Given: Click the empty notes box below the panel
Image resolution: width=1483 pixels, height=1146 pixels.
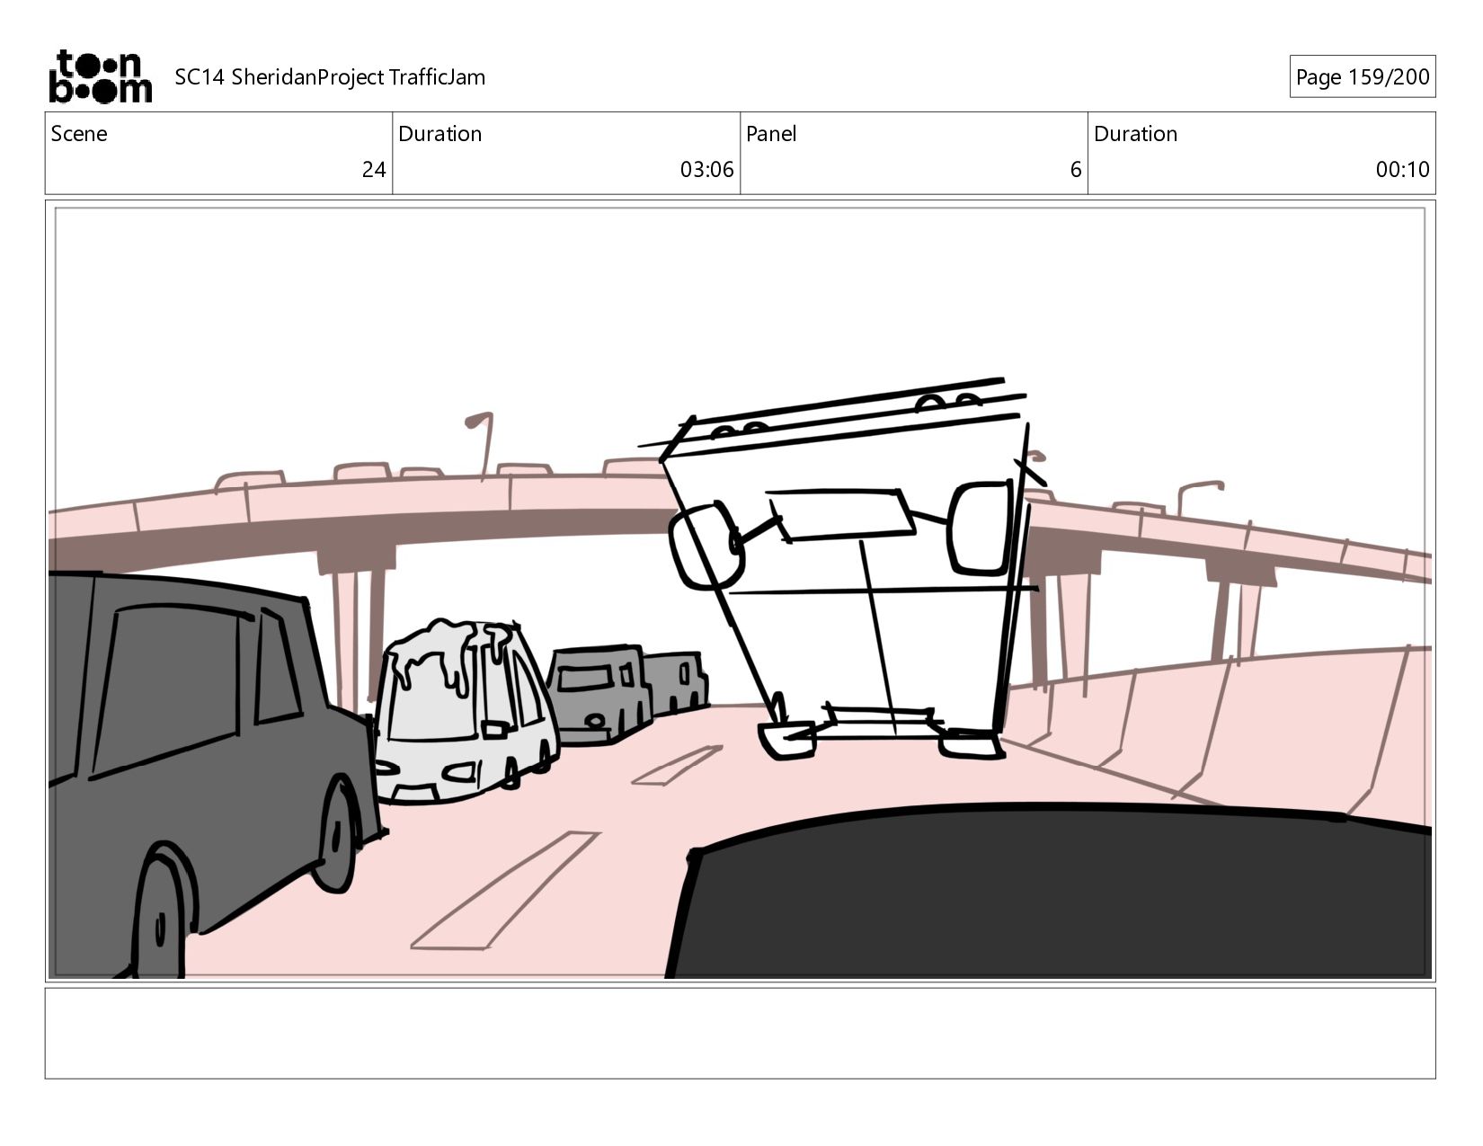Looking at the screenshot, I should [x=740, y=1033].
